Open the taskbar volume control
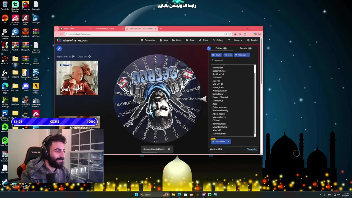 point(338,195)
